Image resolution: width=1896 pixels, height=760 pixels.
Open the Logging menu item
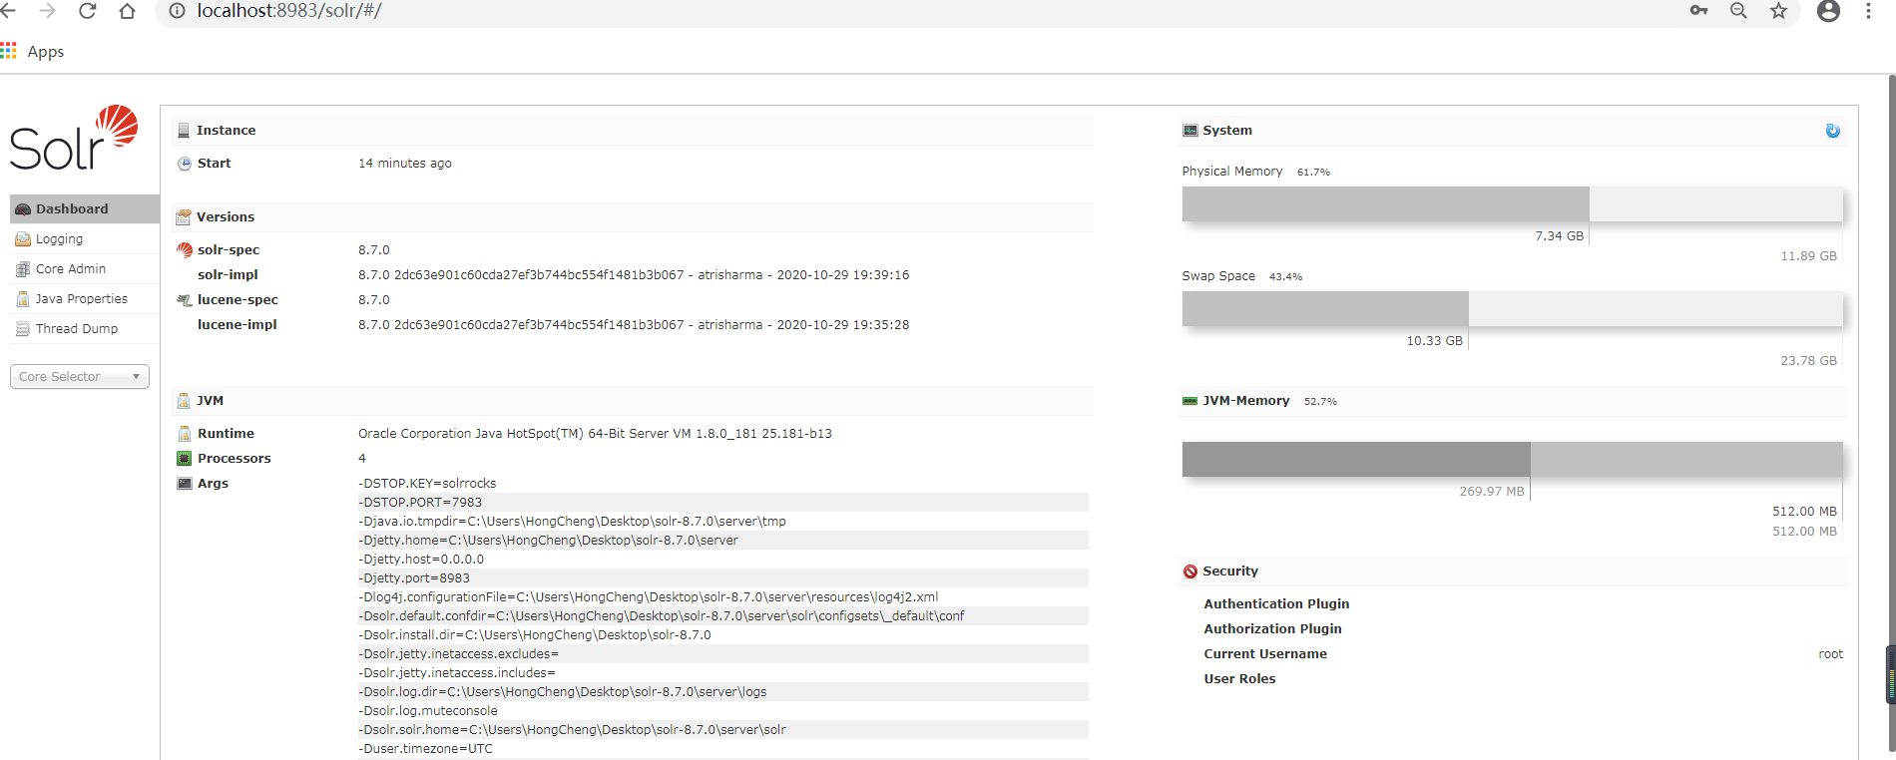(85, 239)
